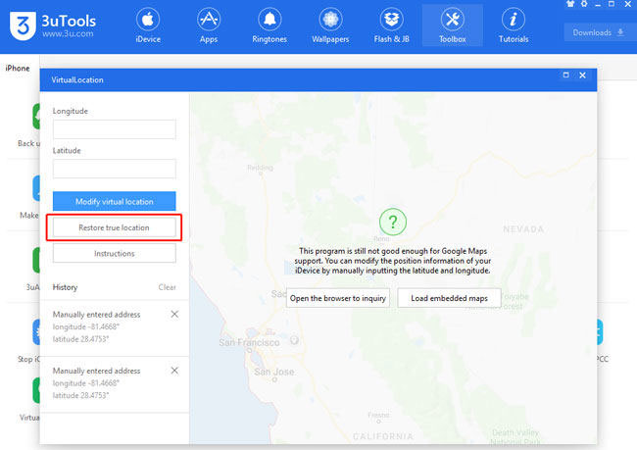Click the History heading
637x450 pixels.
[x=65, y=287]
